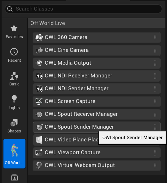
Task: Click the Spout Sender Manager drag handle
Action: pyautogui.click(x=155, y=127)
